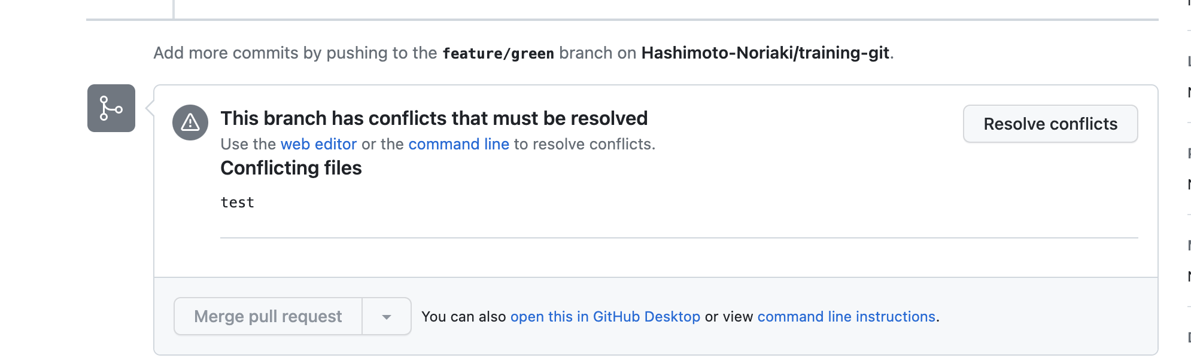Follow the web editor link
The height and width of the screenshot is (361, 1191).
pyautogui.click(x=318, y=144)
